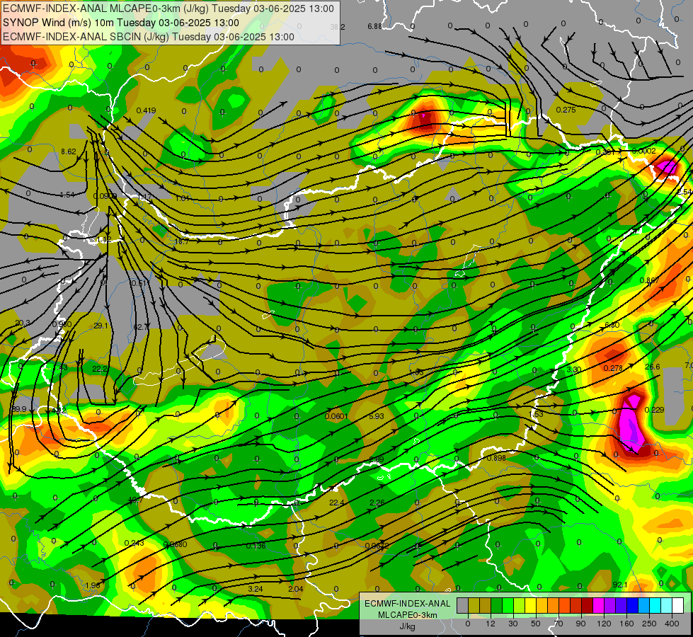The height and width of the screenshot is (637, 693).
Task: Click the legend unit 'J/kg'
Action: (x=407, y=626)
